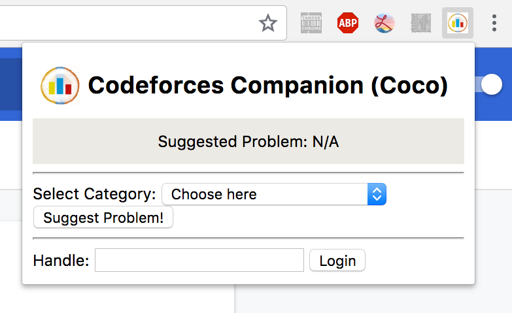The width and height of the screenshot is (512, 313).
Task: Close the popup via the Coco toolbar icon
Action: pos(458,23)
